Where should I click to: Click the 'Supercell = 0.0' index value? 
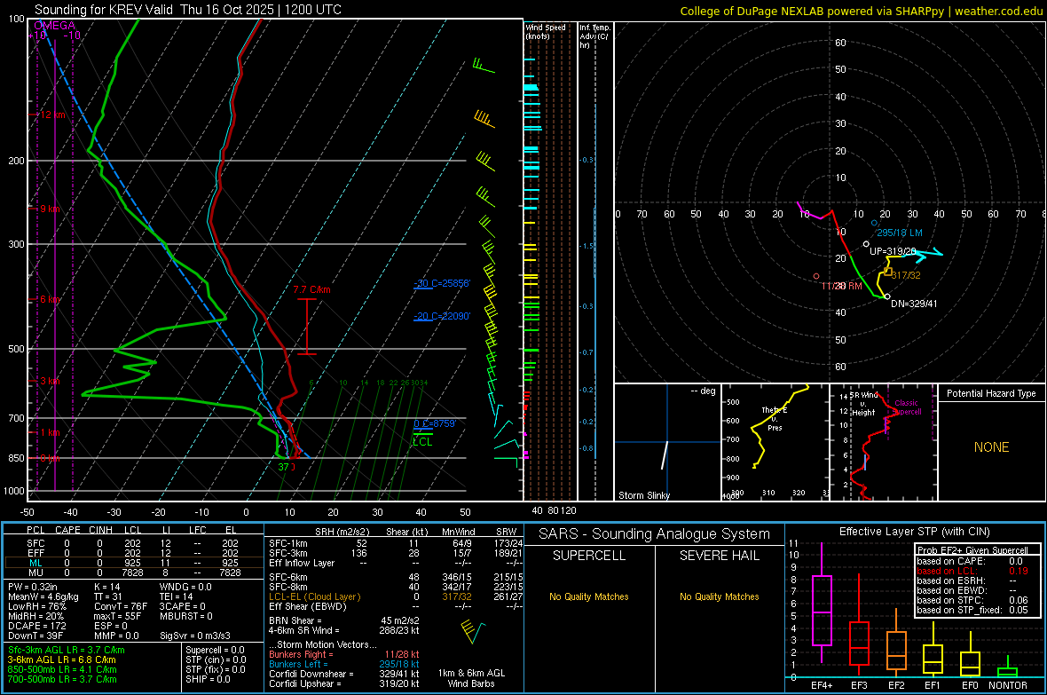coord(215,650)
